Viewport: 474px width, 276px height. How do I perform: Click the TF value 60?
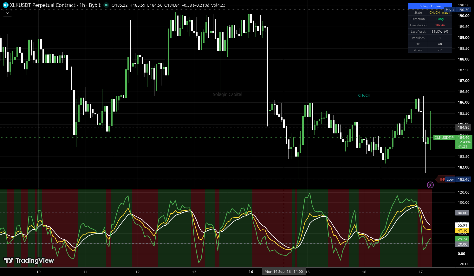[x=440, y=44]
